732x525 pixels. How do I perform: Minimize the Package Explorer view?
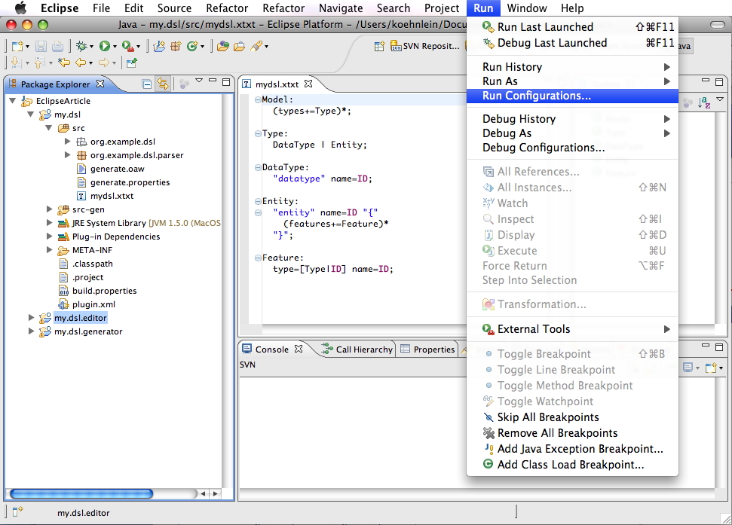(x=213, y=80)
